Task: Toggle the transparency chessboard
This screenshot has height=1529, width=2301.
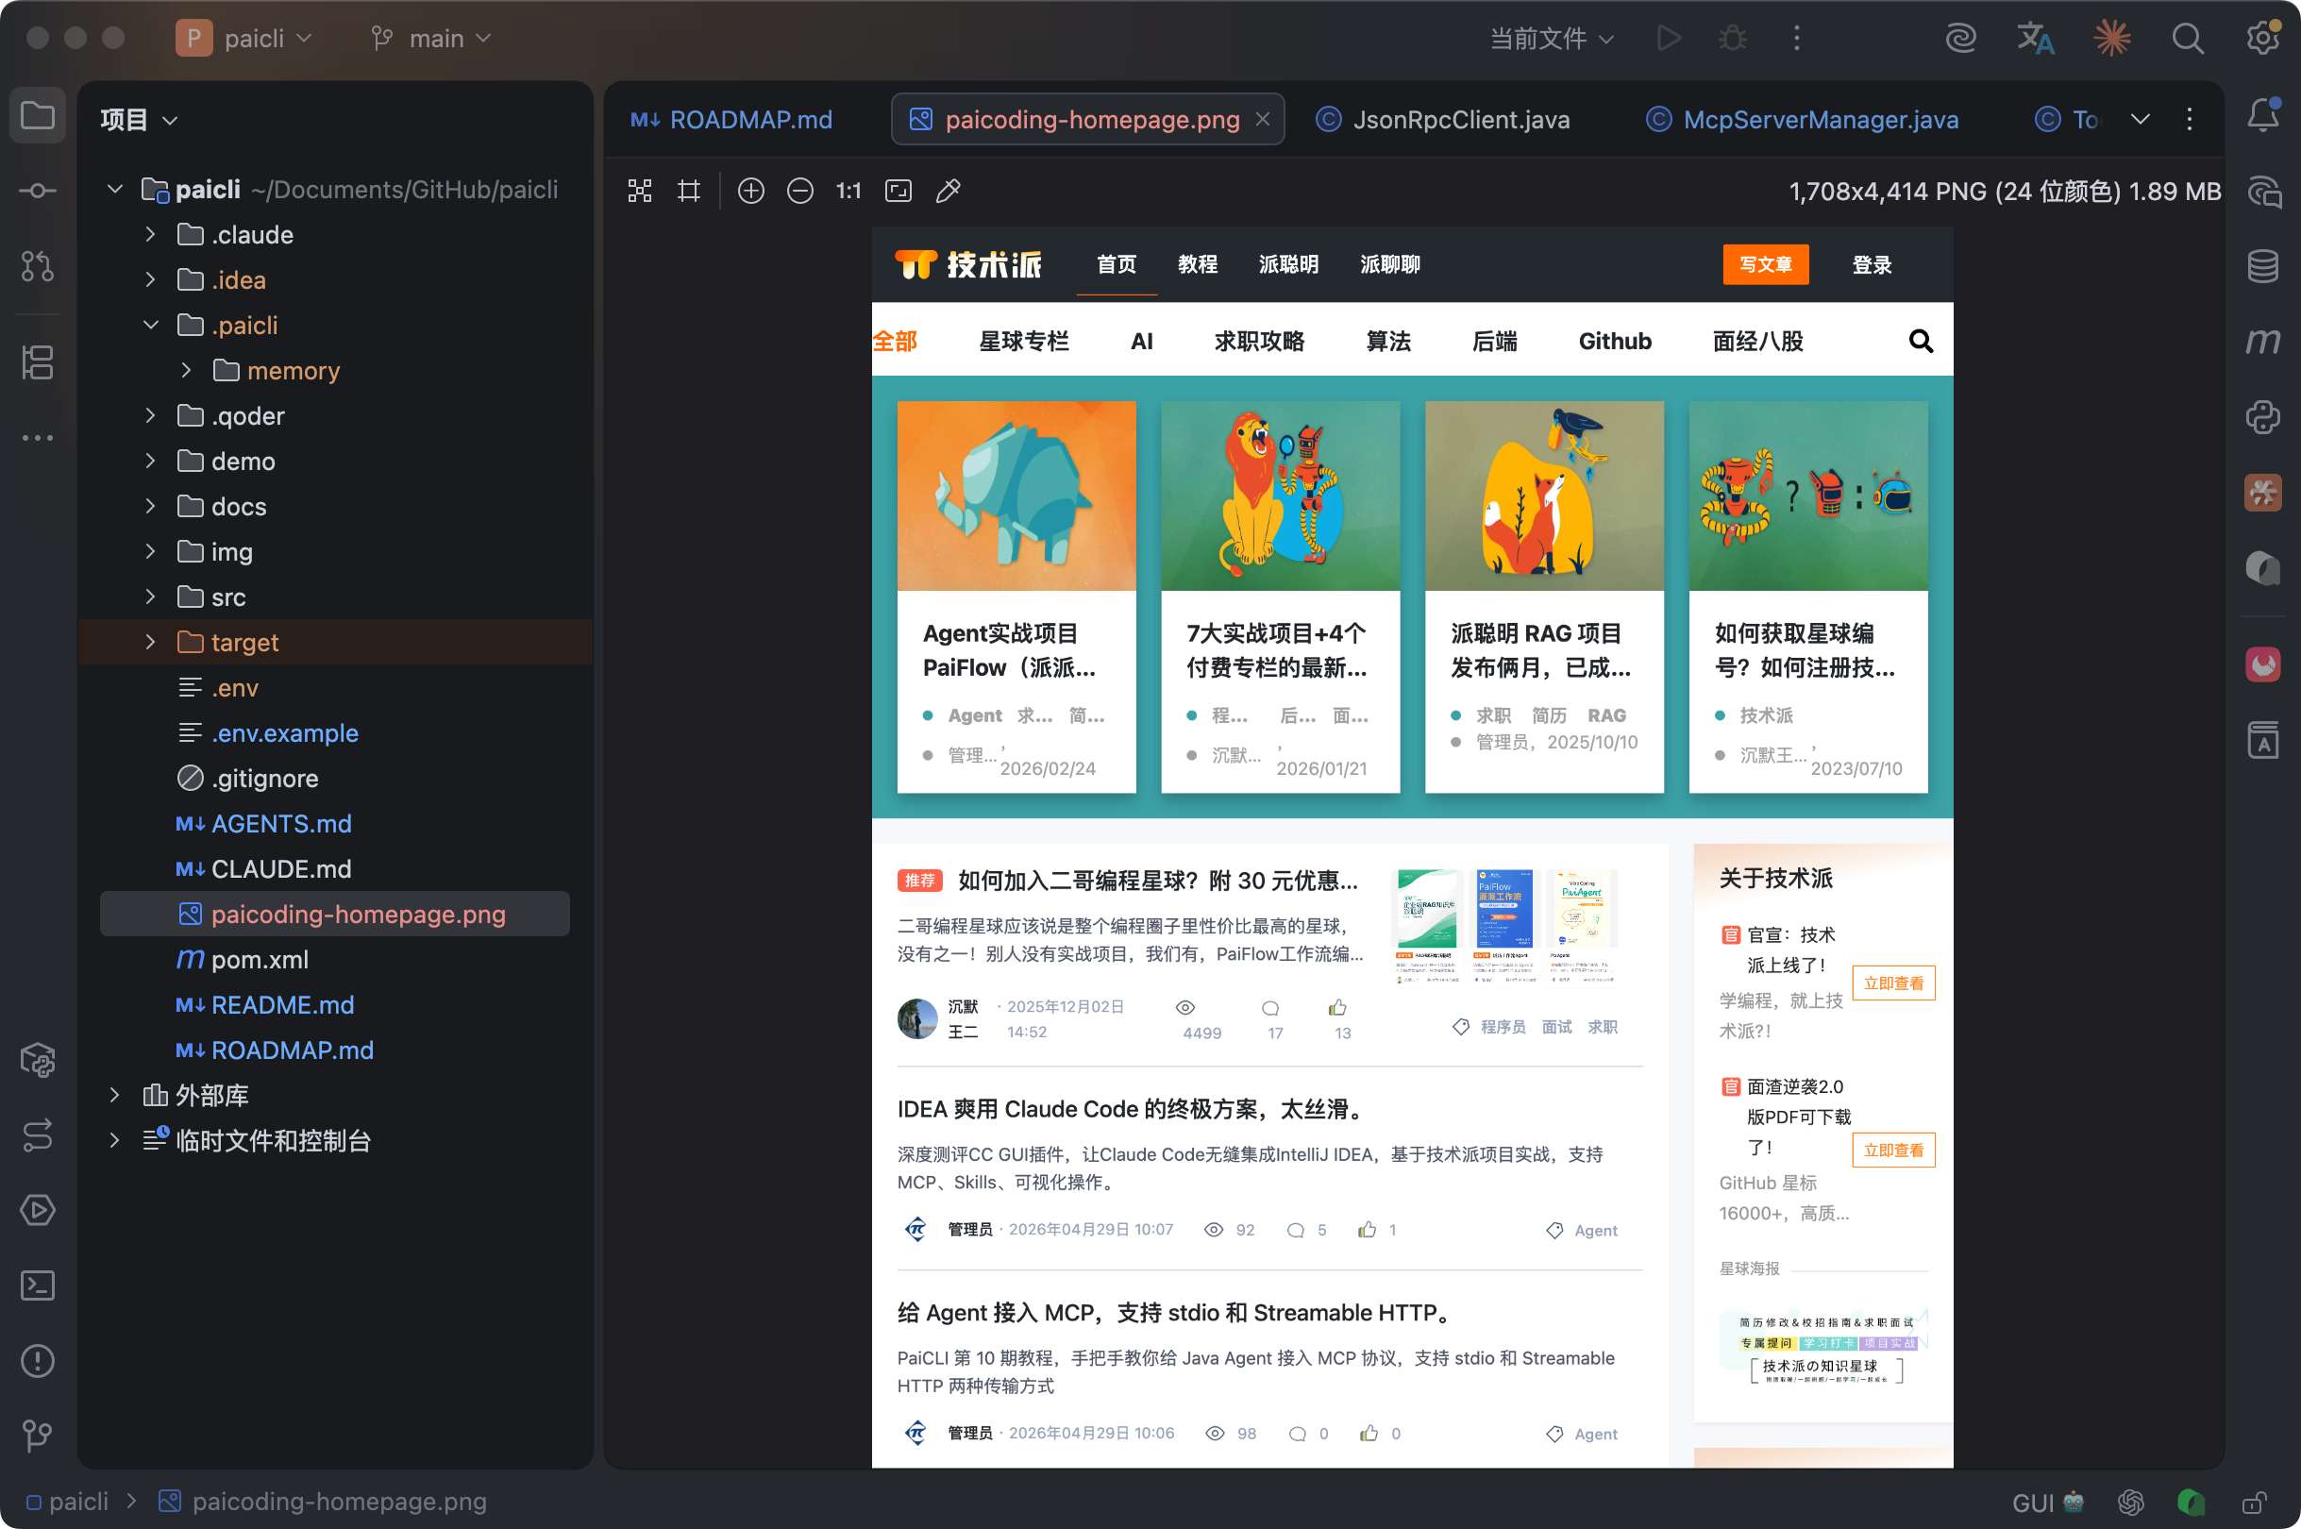Action: pos(640,191)
